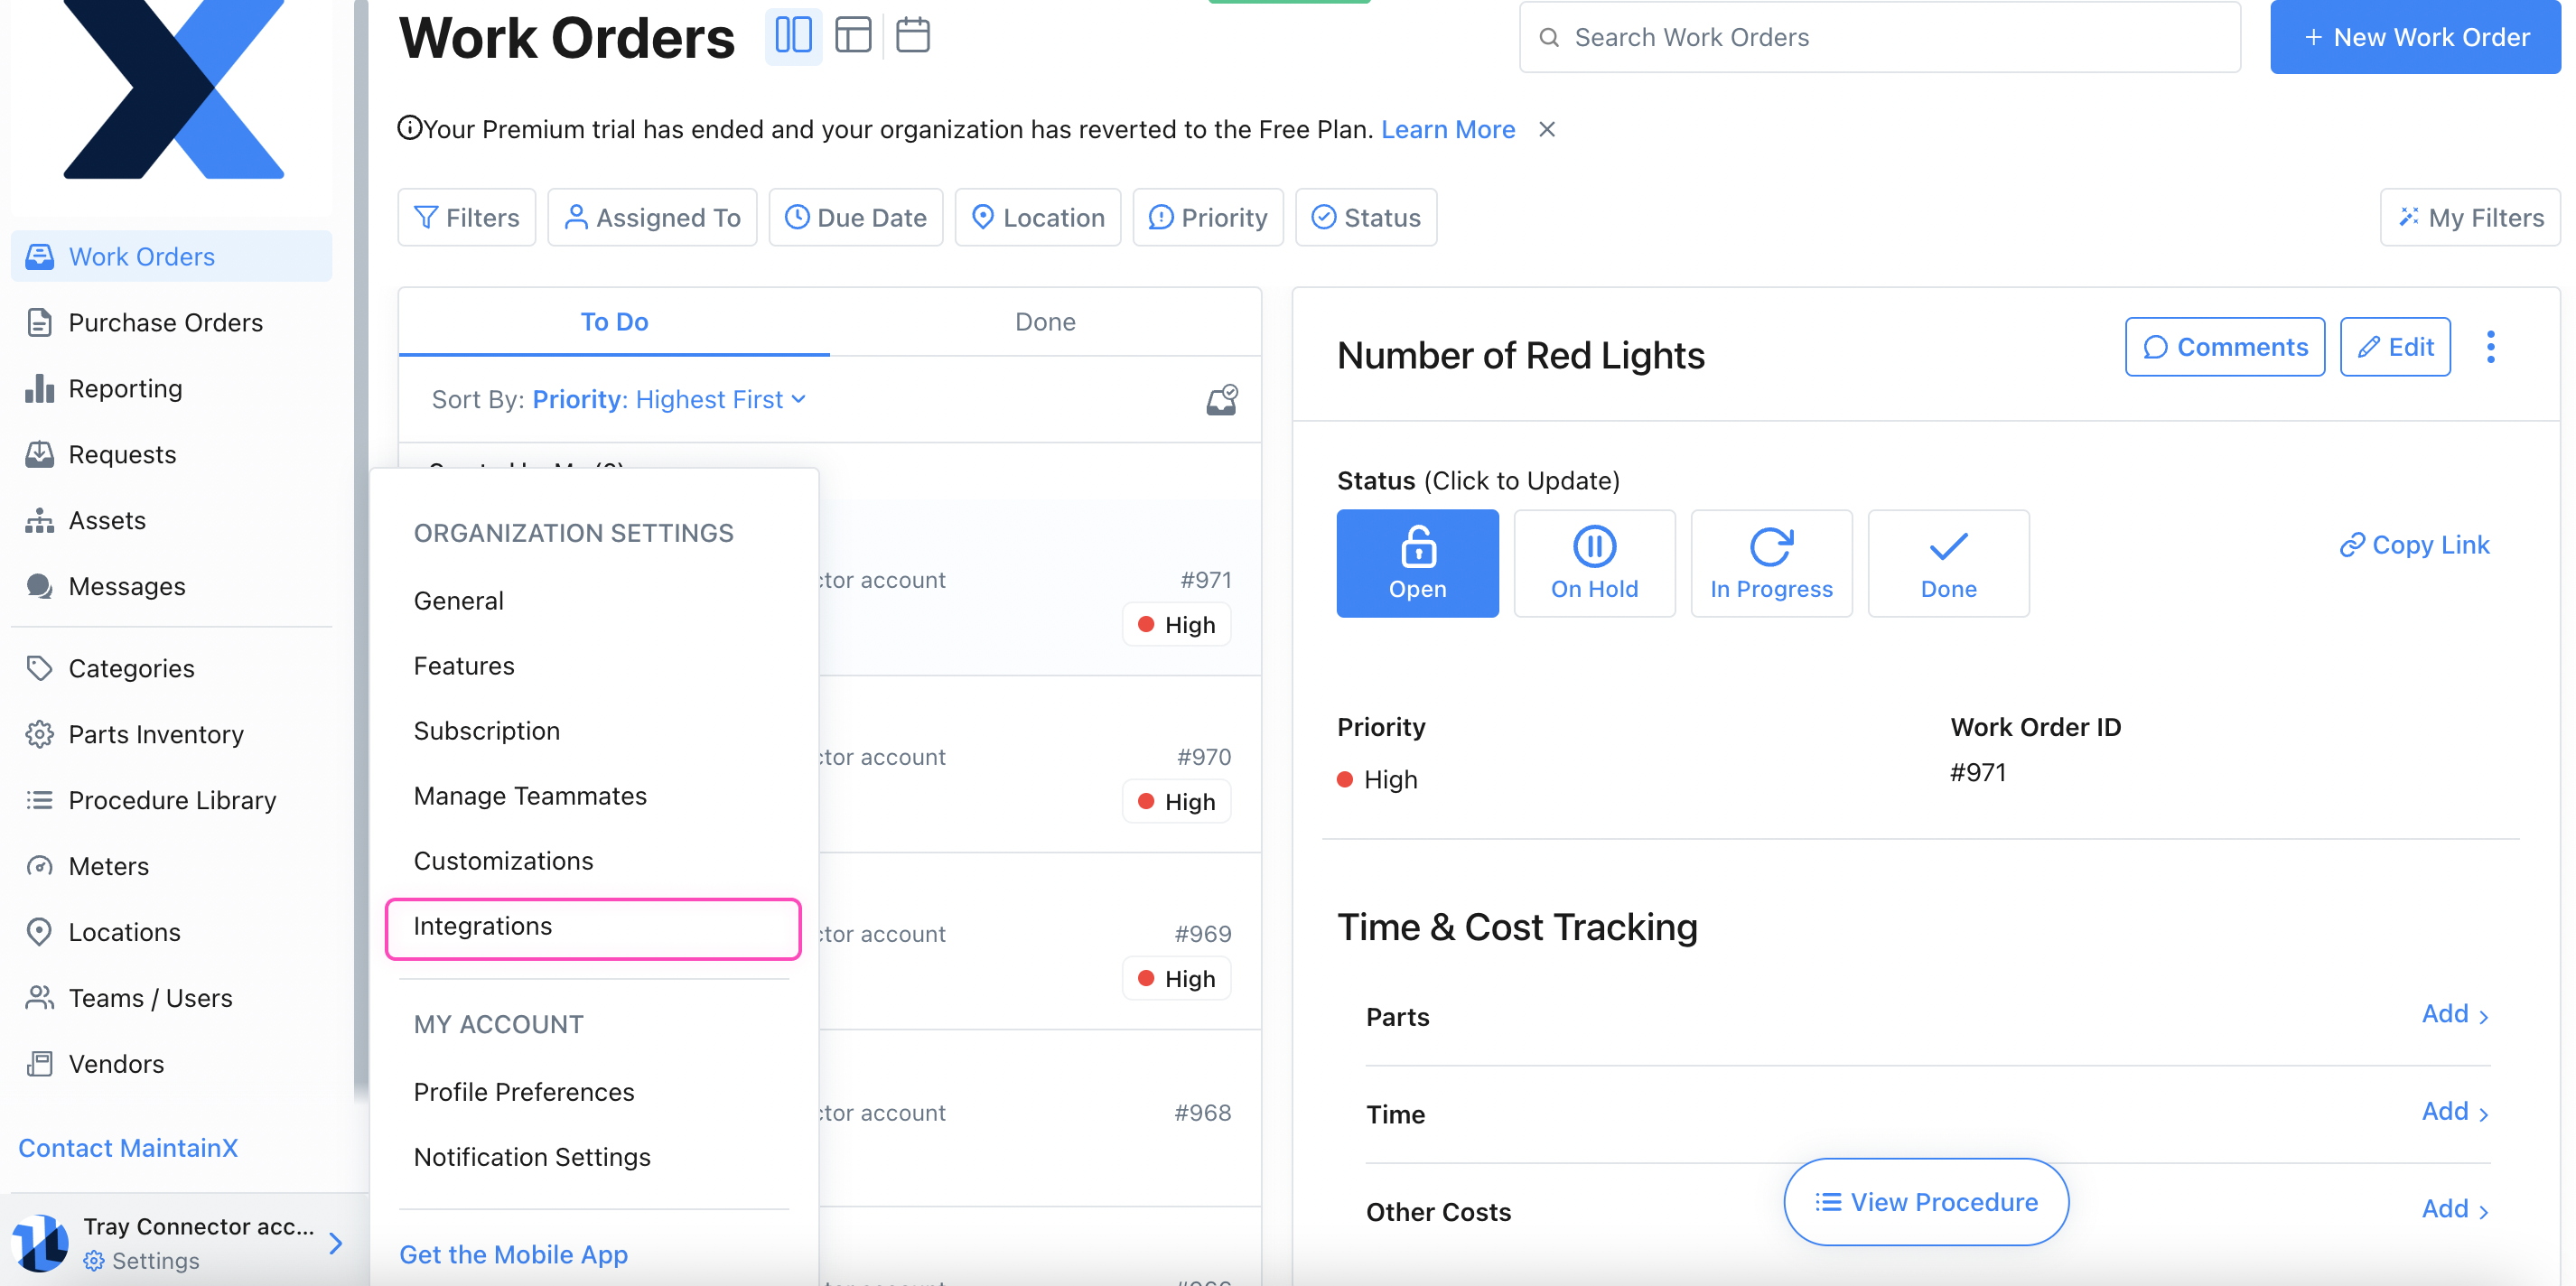Toggle the status to Done
This screenshot has height=1286, width=2576.
(1947, 563)
